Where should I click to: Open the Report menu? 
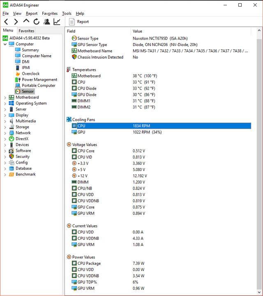(x=32, y=14)
